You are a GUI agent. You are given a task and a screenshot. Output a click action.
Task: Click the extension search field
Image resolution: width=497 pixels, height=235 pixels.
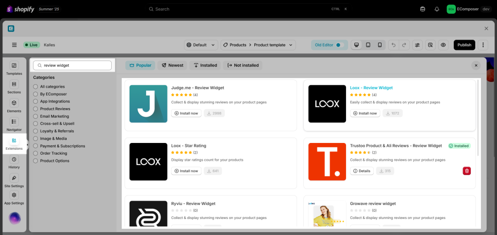pos(72,65)
